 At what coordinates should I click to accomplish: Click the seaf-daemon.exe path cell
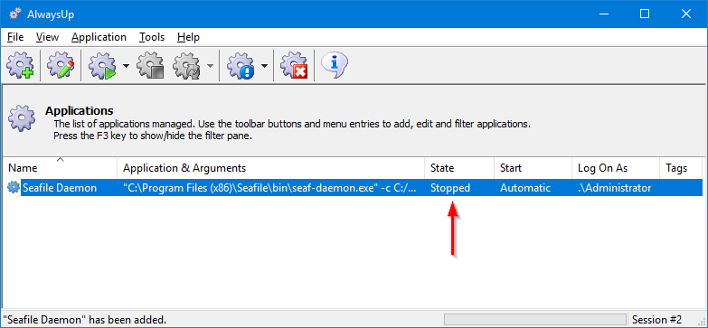pyautogui.click(x=270, y=188)
